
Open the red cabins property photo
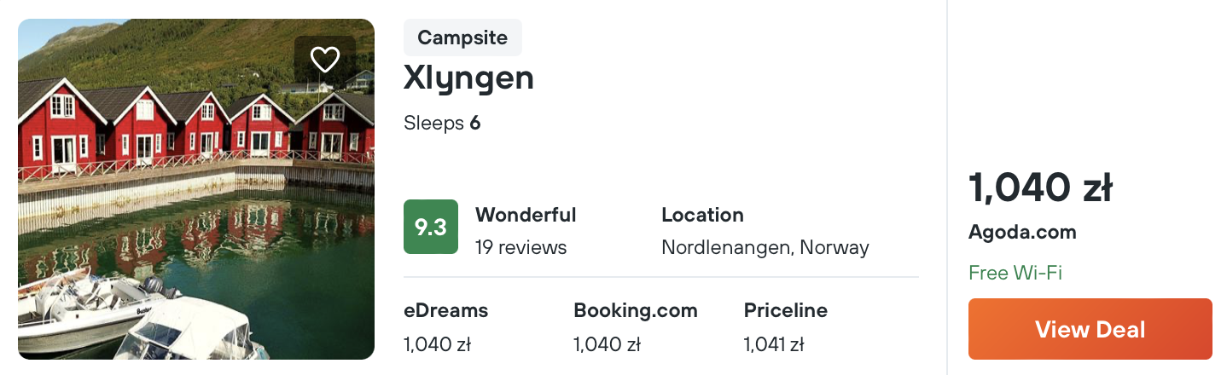point(196,189)
